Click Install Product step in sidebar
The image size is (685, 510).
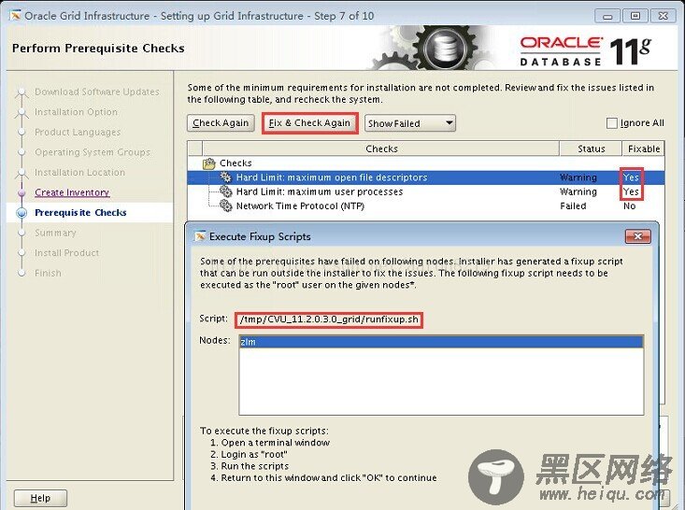click(x=67, y=253)
